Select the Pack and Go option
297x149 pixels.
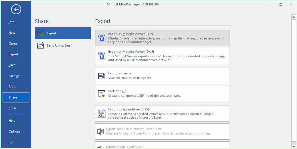[x=162, y=94]
